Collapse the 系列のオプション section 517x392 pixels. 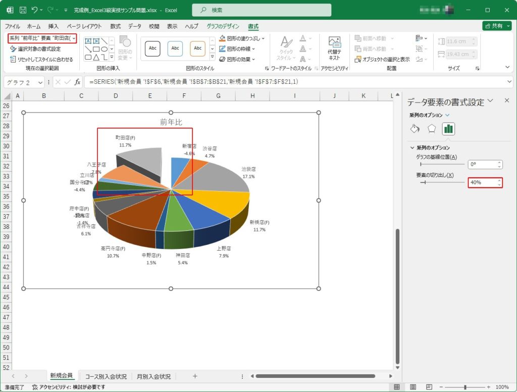click(x=412, y=148)
